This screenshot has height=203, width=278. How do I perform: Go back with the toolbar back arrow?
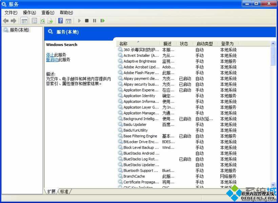point(6,21)
